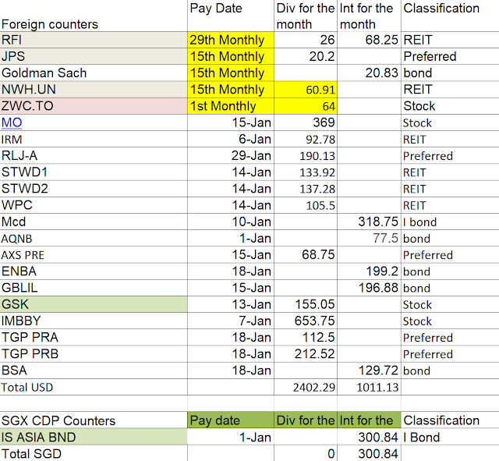Screen dimensions: 499x461
Task: Select the STWD1 cell
Action: point(94,172)
